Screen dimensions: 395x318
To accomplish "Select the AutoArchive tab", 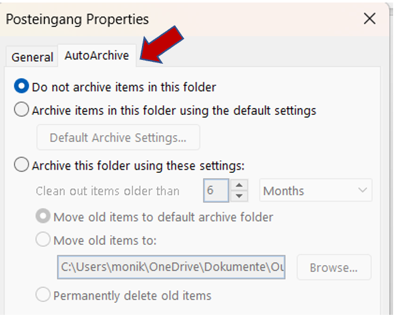I will pos(97,56).
